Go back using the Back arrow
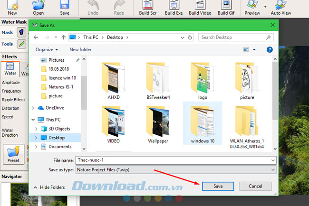The image size is (309, 206). coord(36,37)
